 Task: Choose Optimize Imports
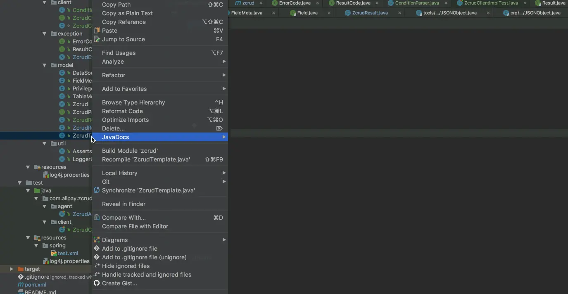tap(160, 120)
